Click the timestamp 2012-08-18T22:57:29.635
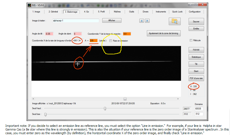The height and width of the screenshot is (135, 230). [x=123, y=103]
